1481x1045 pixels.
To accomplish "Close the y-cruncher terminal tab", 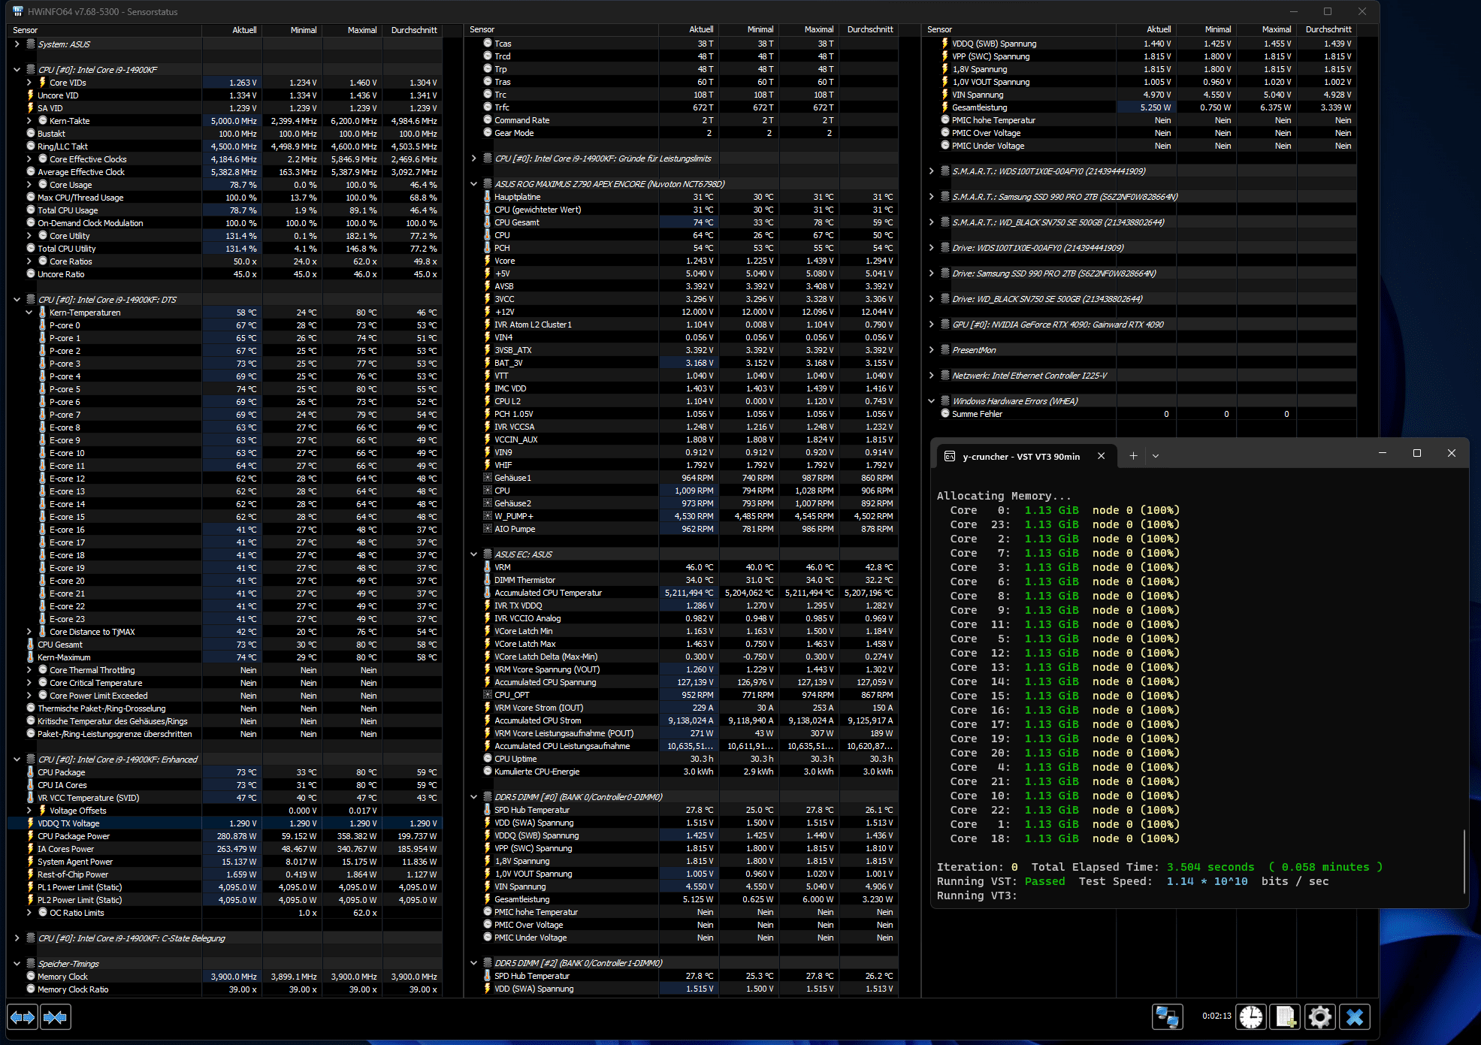I will pyautogui.click(x=1101, y=456).
